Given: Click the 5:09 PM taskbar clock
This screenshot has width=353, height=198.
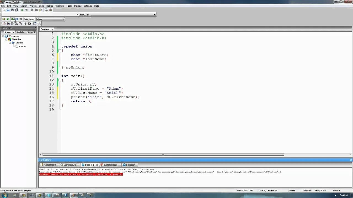Looking at the screenshot, I should [344, 195].
